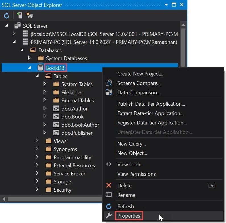226x223 pixels.
Task: Select the Synonyms tree node
Action: click(65, 149)
